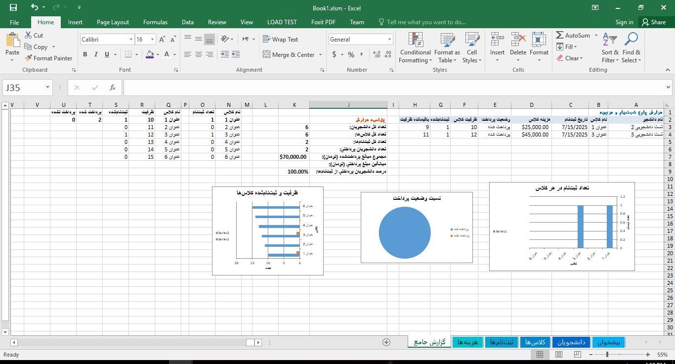Switch to the Page Layout tab
This screenshot has width=675, height=364.
[x=113, y=22]
